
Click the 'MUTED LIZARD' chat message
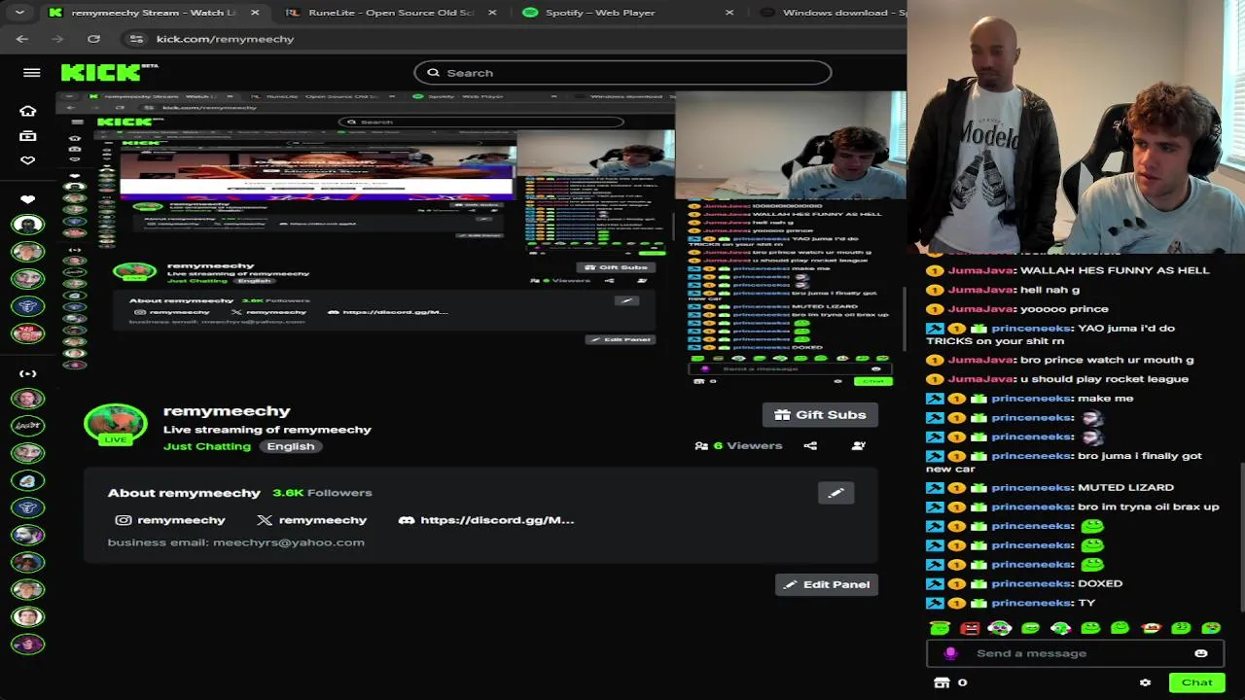click(x=1125, y=487)
